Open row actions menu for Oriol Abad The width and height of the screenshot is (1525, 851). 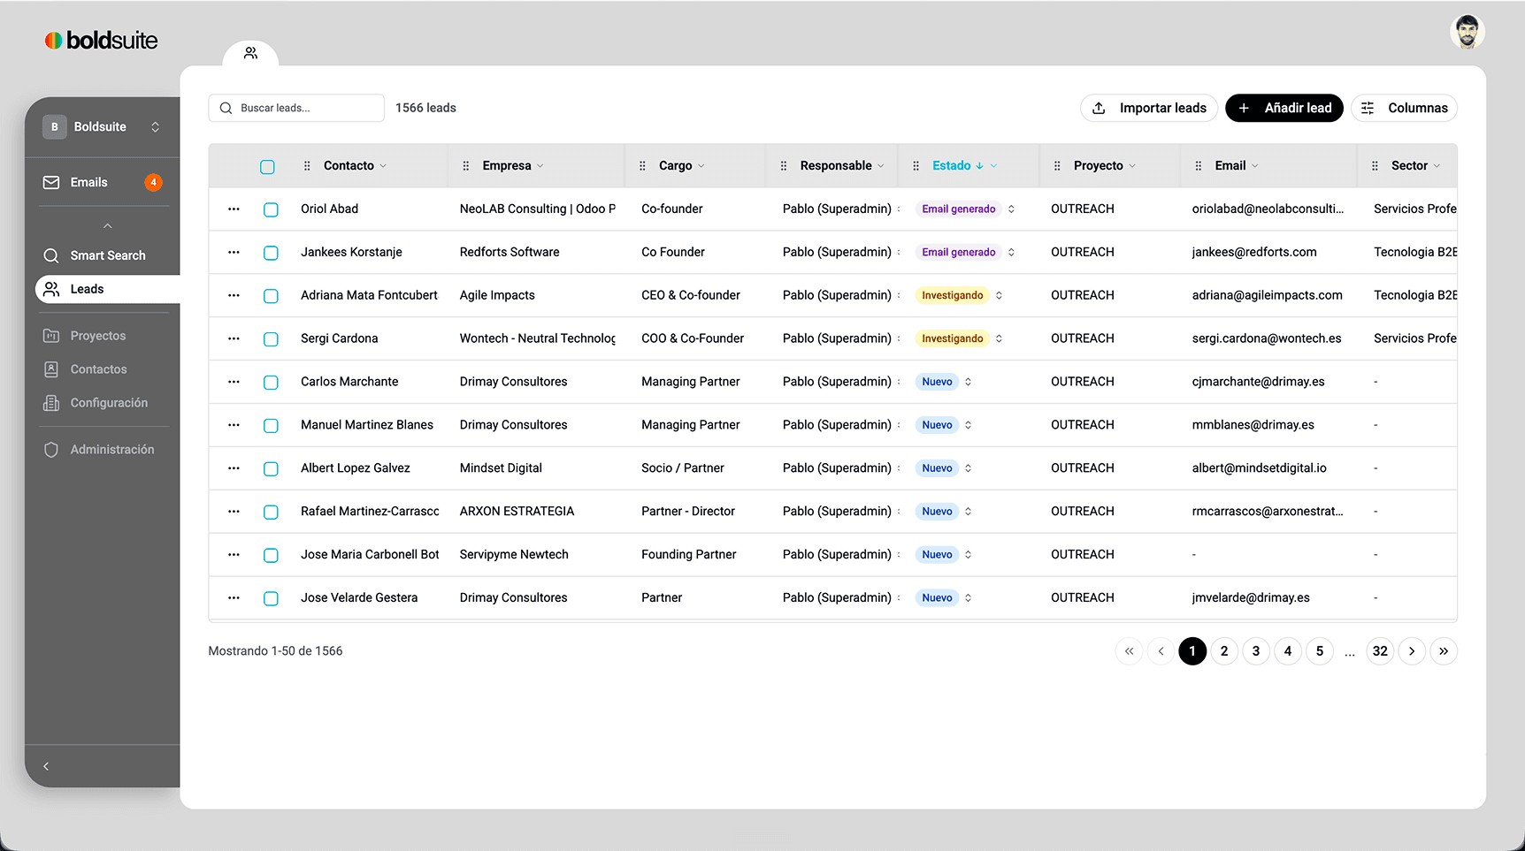pyautogui.click(x=234, y=209)
